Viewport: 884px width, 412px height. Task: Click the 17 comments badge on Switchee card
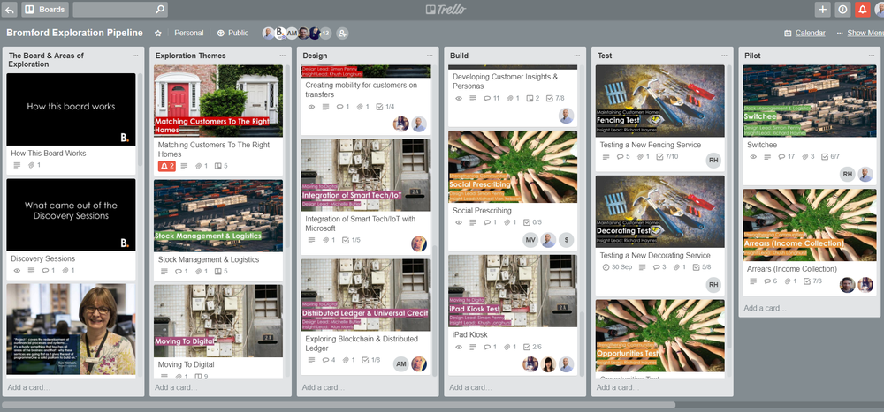pos(787,156)
